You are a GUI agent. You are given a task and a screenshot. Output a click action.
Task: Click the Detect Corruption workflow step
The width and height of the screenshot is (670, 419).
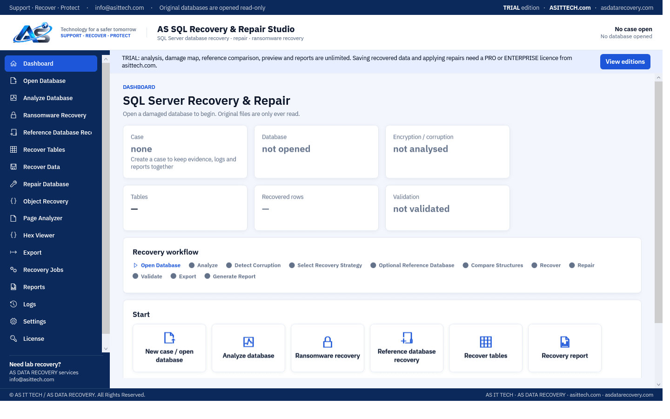(254, 265)
